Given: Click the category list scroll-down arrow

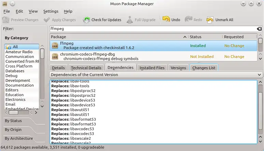Looking at the screenshot, I should (x=42, y=106).
